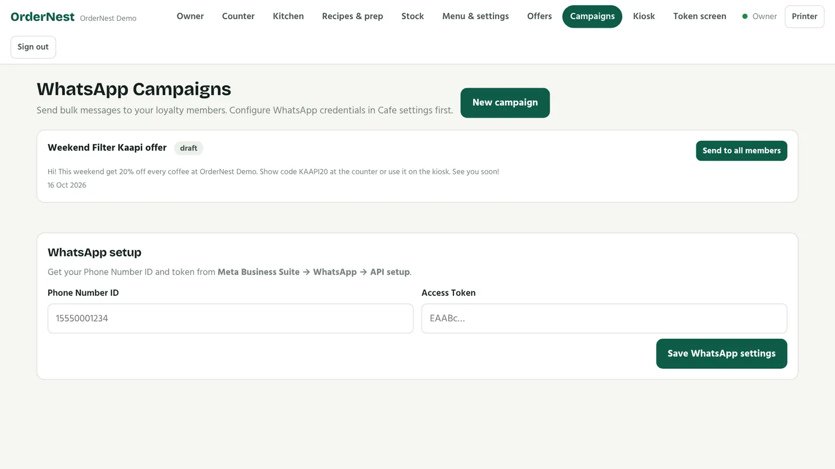Open Recipes & prep section

pyautogui.click(x=353, y=16)
